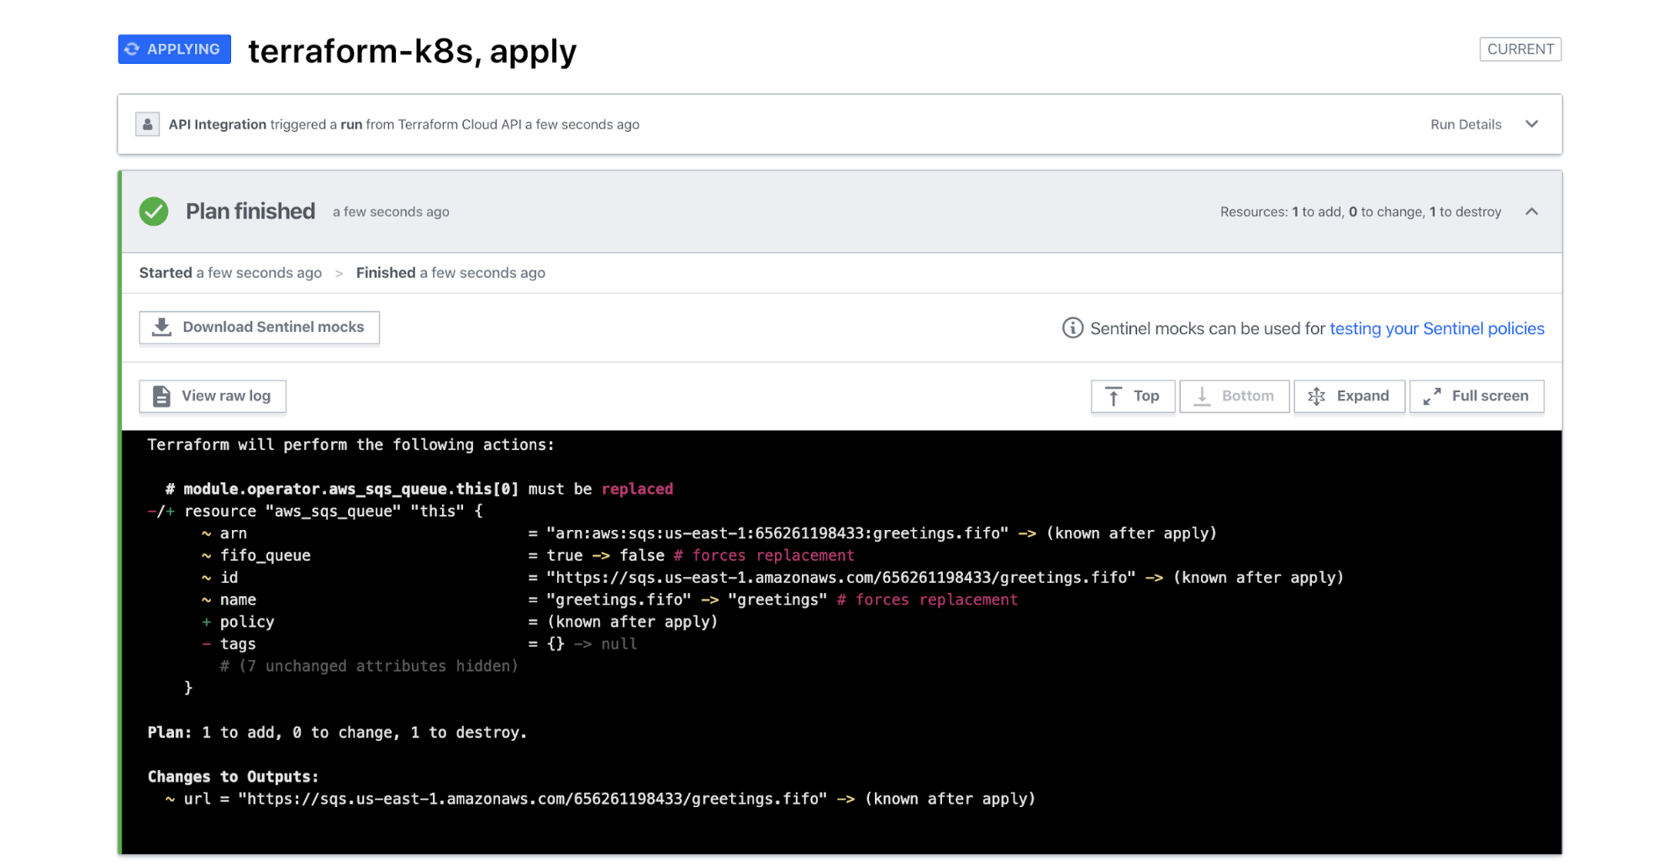Select the CURRENT run badge
This screenshot has height=865, width=1680.
(1519, 49)
